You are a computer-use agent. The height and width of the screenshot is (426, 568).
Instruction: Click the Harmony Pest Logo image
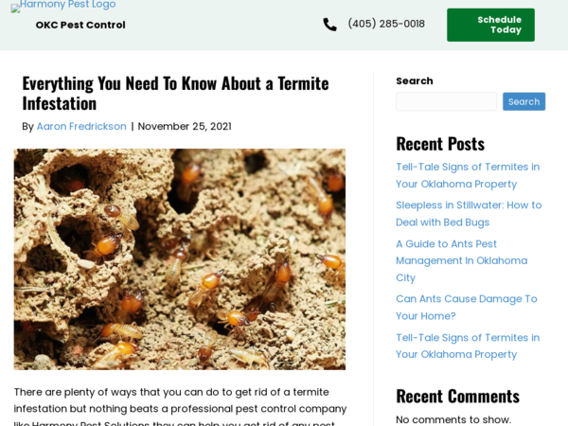tap(63, 6)
